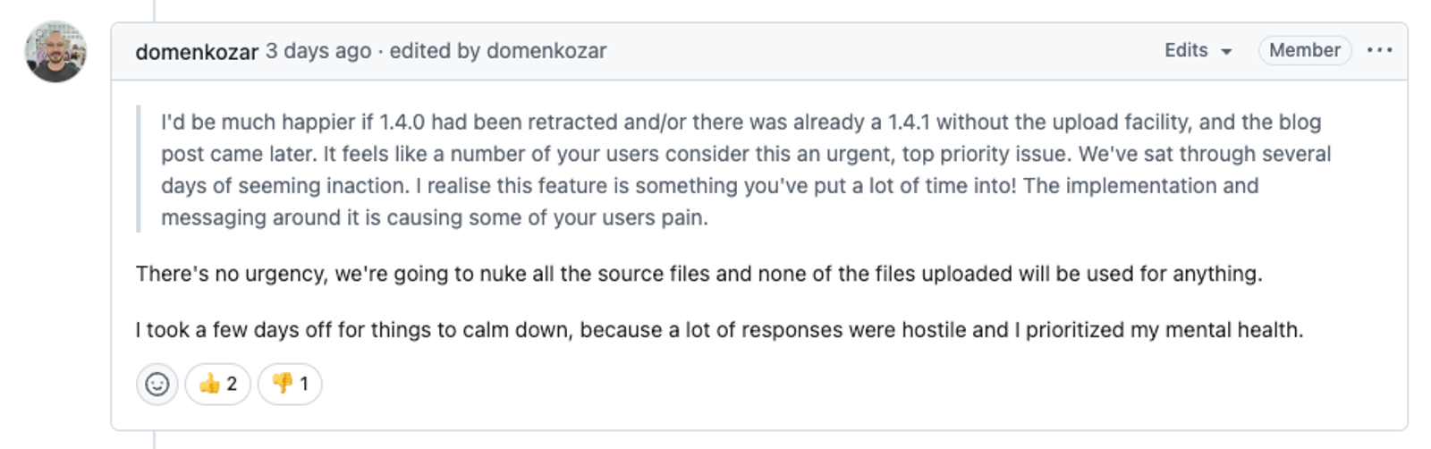This screenshot has height=449, width=1431.
Task: Toggle the thumbs down reaction
Action: pos(290,385)
